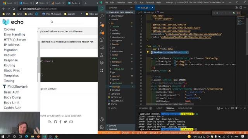
Task: Open the Error Handling guide link
Action: [14, 34]
